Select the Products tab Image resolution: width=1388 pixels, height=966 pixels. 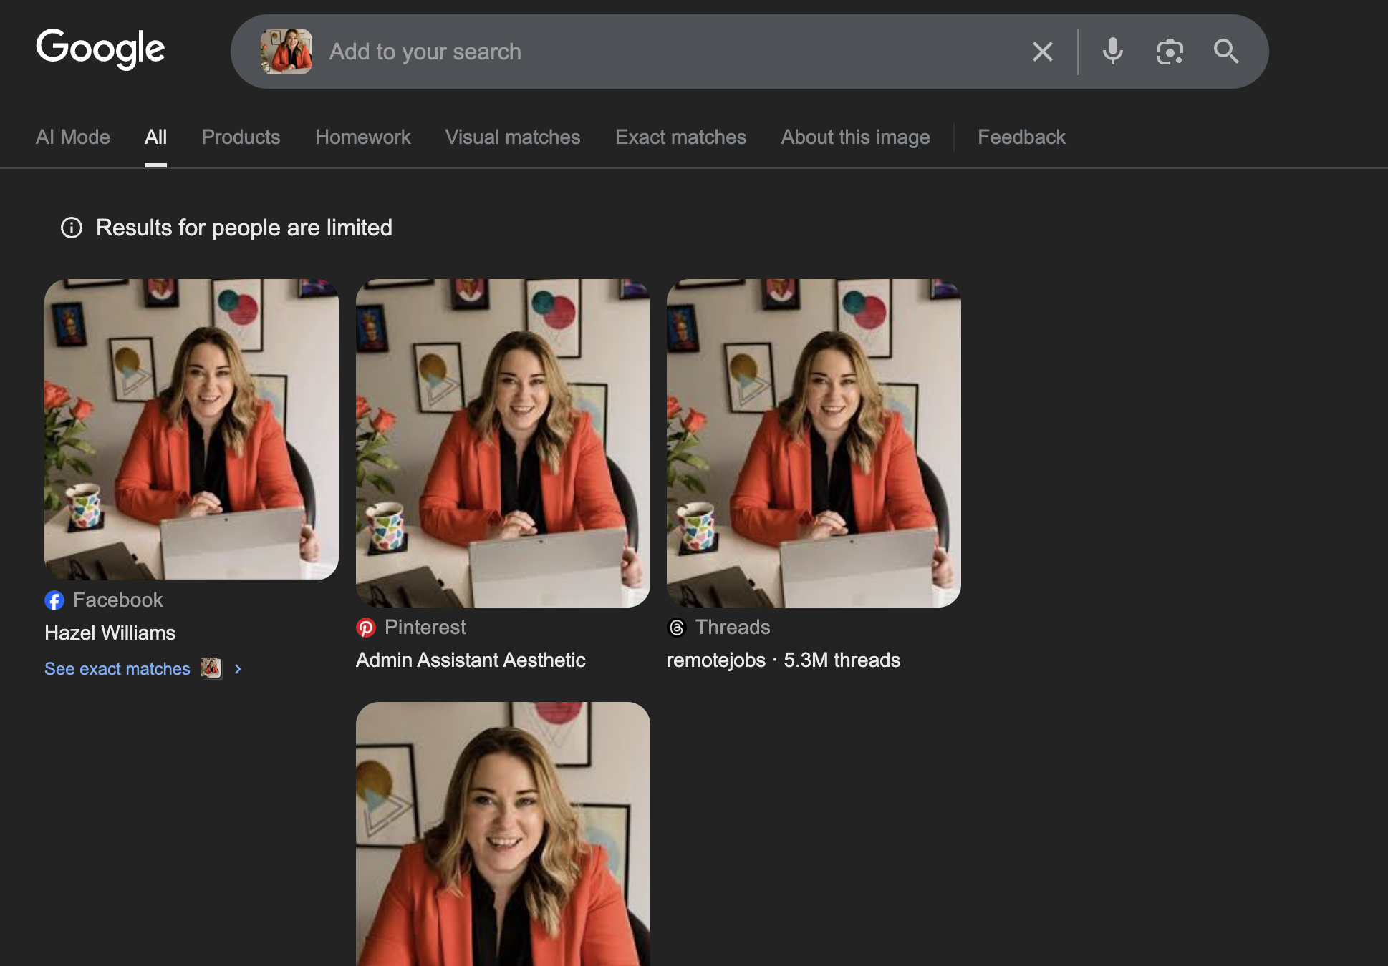point(241,137)
